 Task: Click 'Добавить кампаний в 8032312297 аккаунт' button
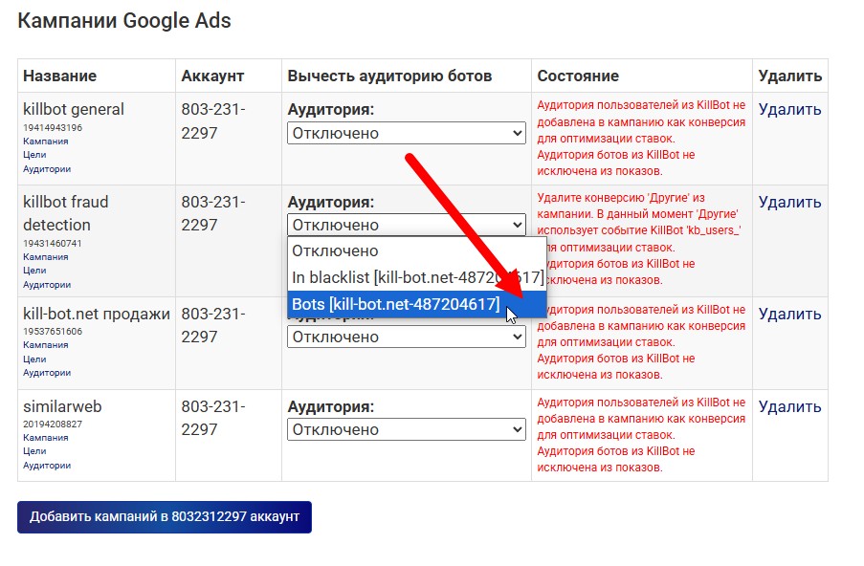pyautogui.click(x=165, y=517)
